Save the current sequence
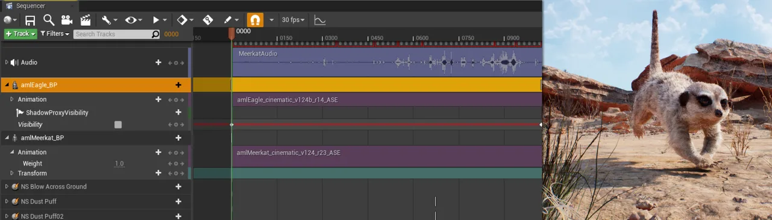The width and height of the screenshot is (772, 220). (x=30, y=20)
